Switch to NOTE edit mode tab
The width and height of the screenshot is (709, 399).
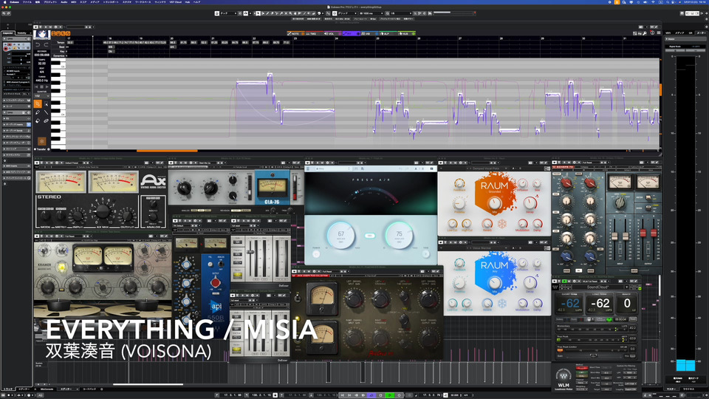[294, 33]
